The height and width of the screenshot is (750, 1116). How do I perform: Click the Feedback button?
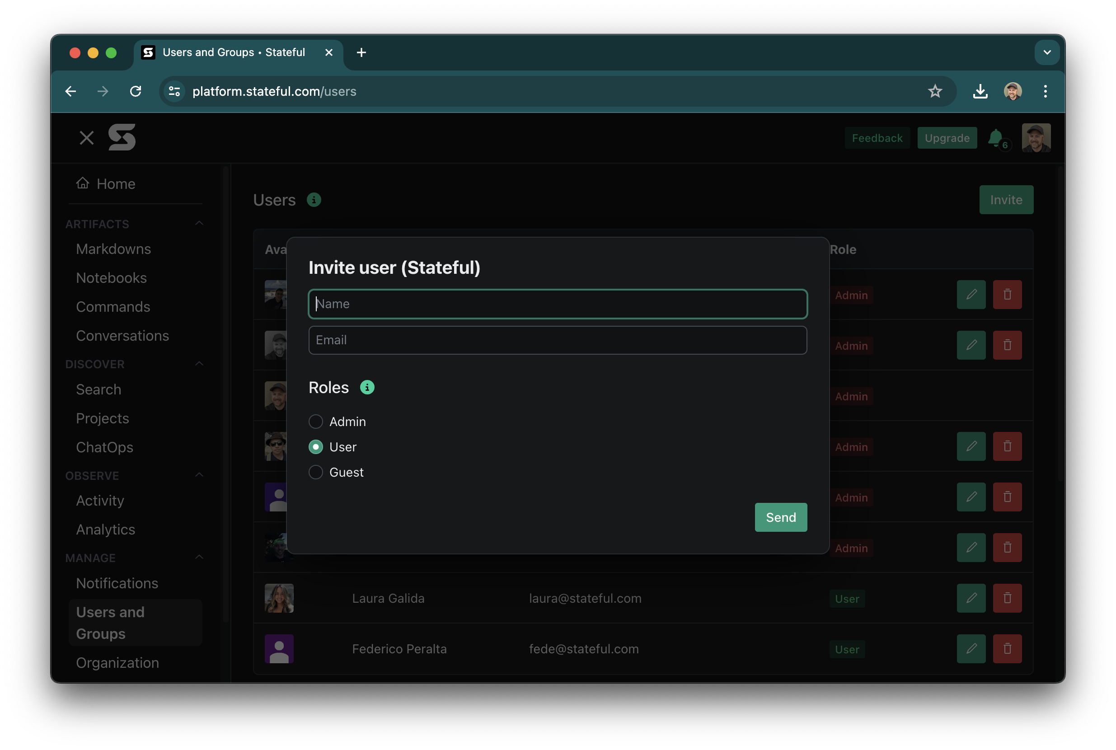pyautogui.click(x=877, y=138)
